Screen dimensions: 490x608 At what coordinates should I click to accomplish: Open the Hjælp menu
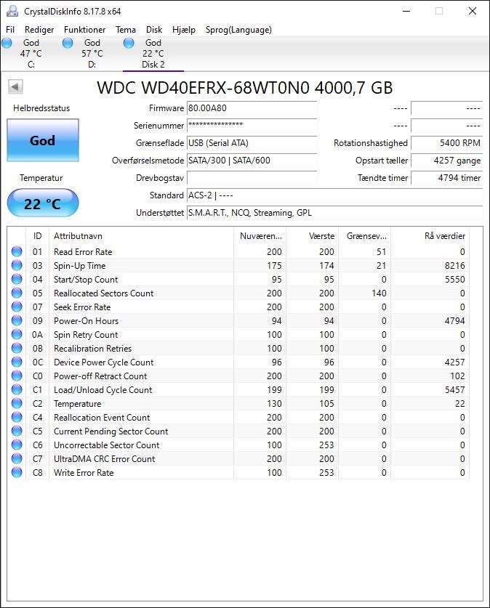(x=183, y=30)
